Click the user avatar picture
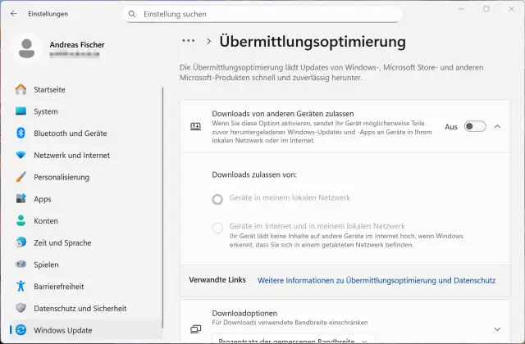Image resolution: width=525 pixels, height=344 pixels. click(x=27, y=48)
